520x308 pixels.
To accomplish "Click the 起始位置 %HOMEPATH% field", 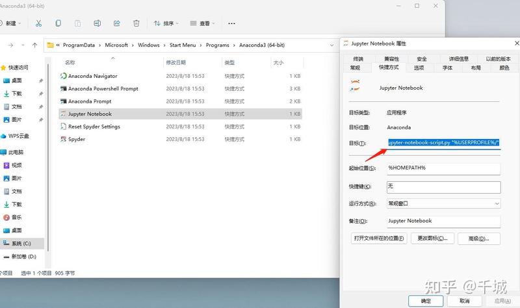I will pyautogui.click(x=444, y=168).
